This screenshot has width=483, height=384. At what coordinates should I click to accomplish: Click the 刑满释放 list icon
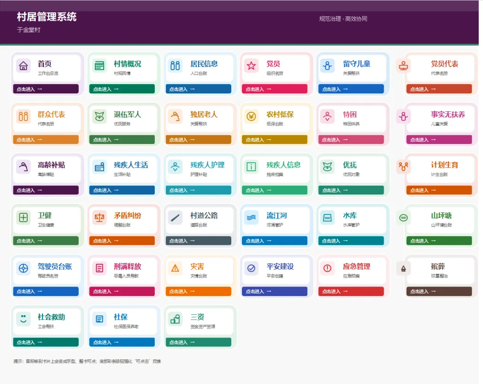point(99,268)
